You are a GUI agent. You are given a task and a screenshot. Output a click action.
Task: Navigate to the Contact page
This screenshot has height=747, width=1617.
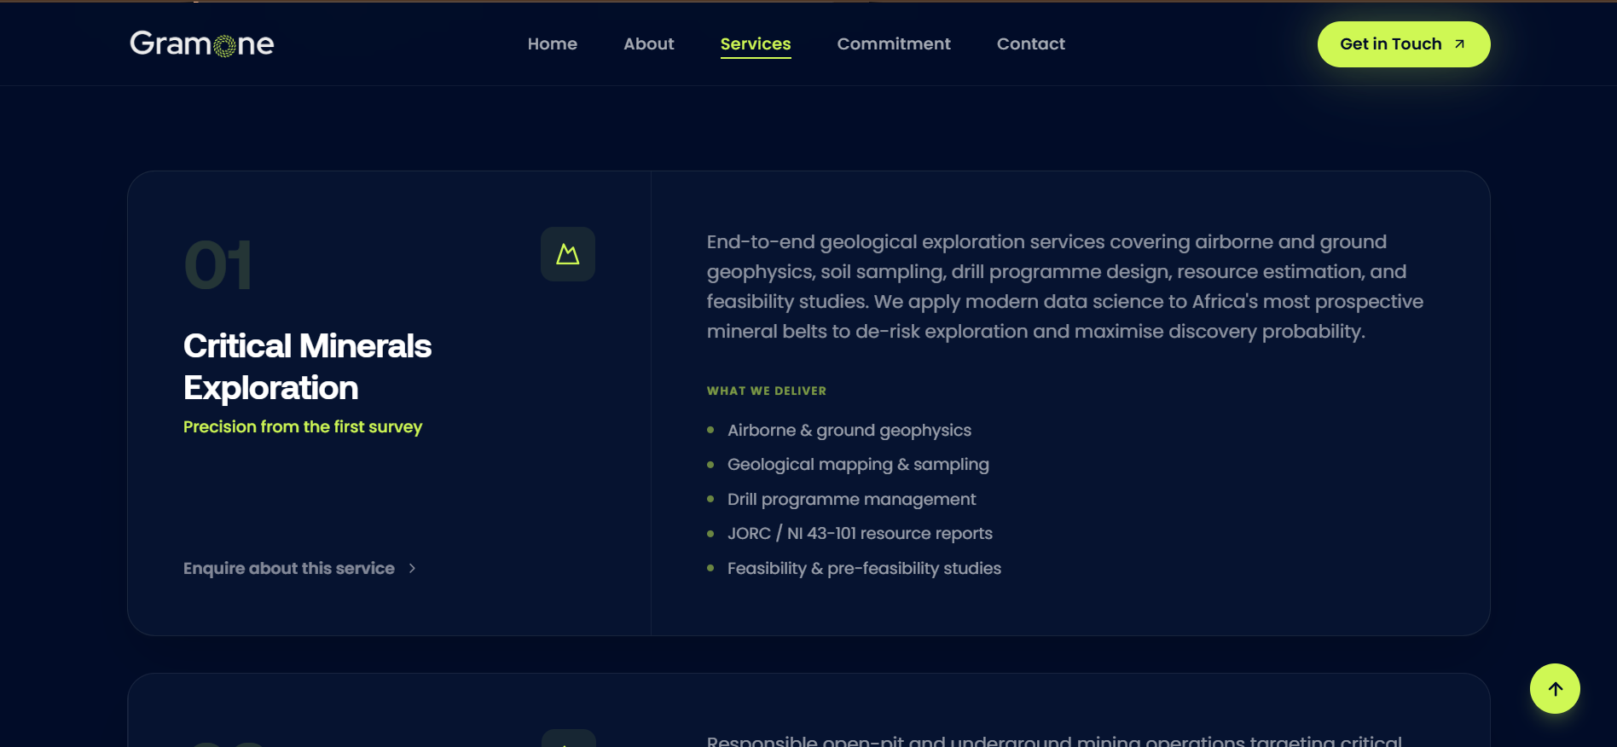(1031, 43)
